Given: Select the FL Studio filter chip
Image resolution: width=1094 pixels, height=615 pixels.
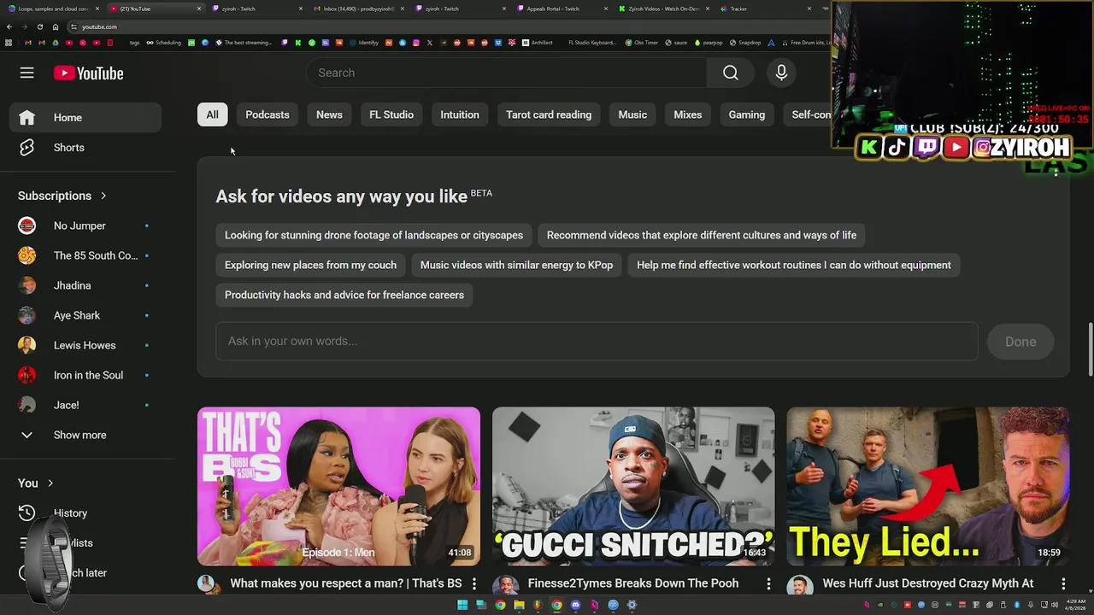Looking at the screenshot, I should (391, 114).
